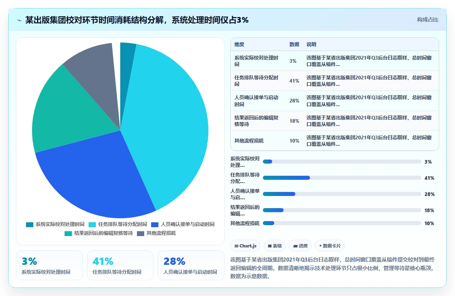Image resolution: width=455 pixels, height=296 pixels.
Task: Open the 28% 人员确认接单与启动时间 data card
Action: click(191, 265)
